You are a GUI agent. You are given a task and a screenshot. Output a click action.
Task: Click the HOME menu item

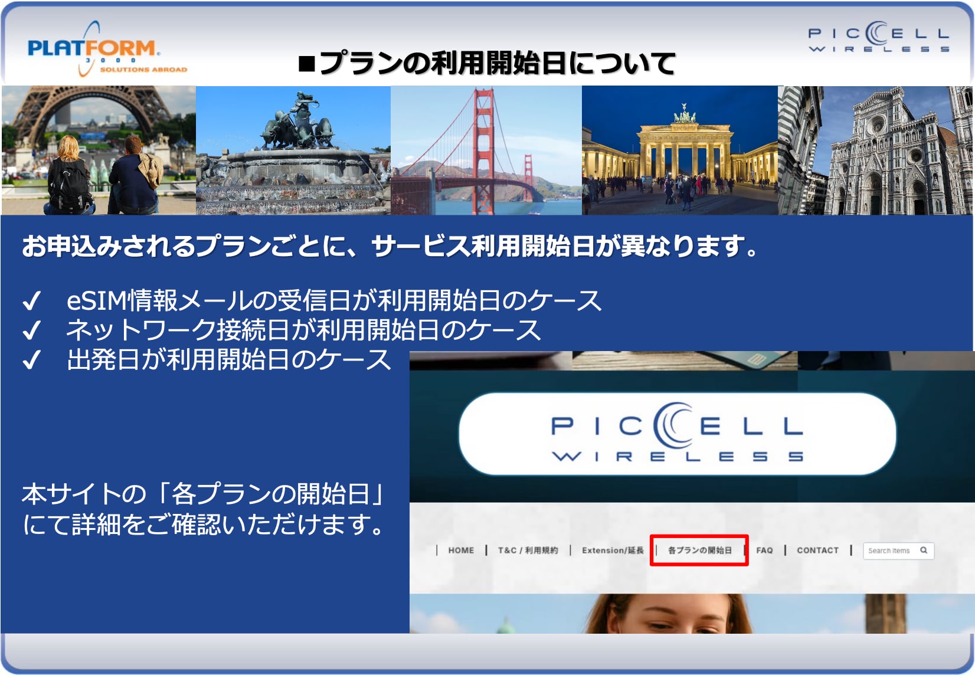[x=461, y=551]
